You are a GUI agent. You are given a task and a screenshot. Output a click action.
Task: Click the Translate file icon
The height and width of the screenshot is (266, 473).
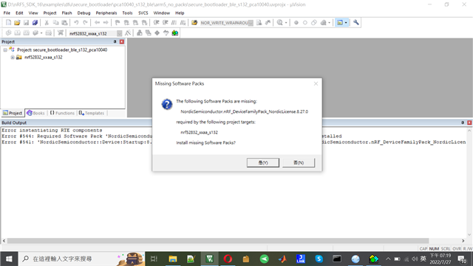coord(8,33)
